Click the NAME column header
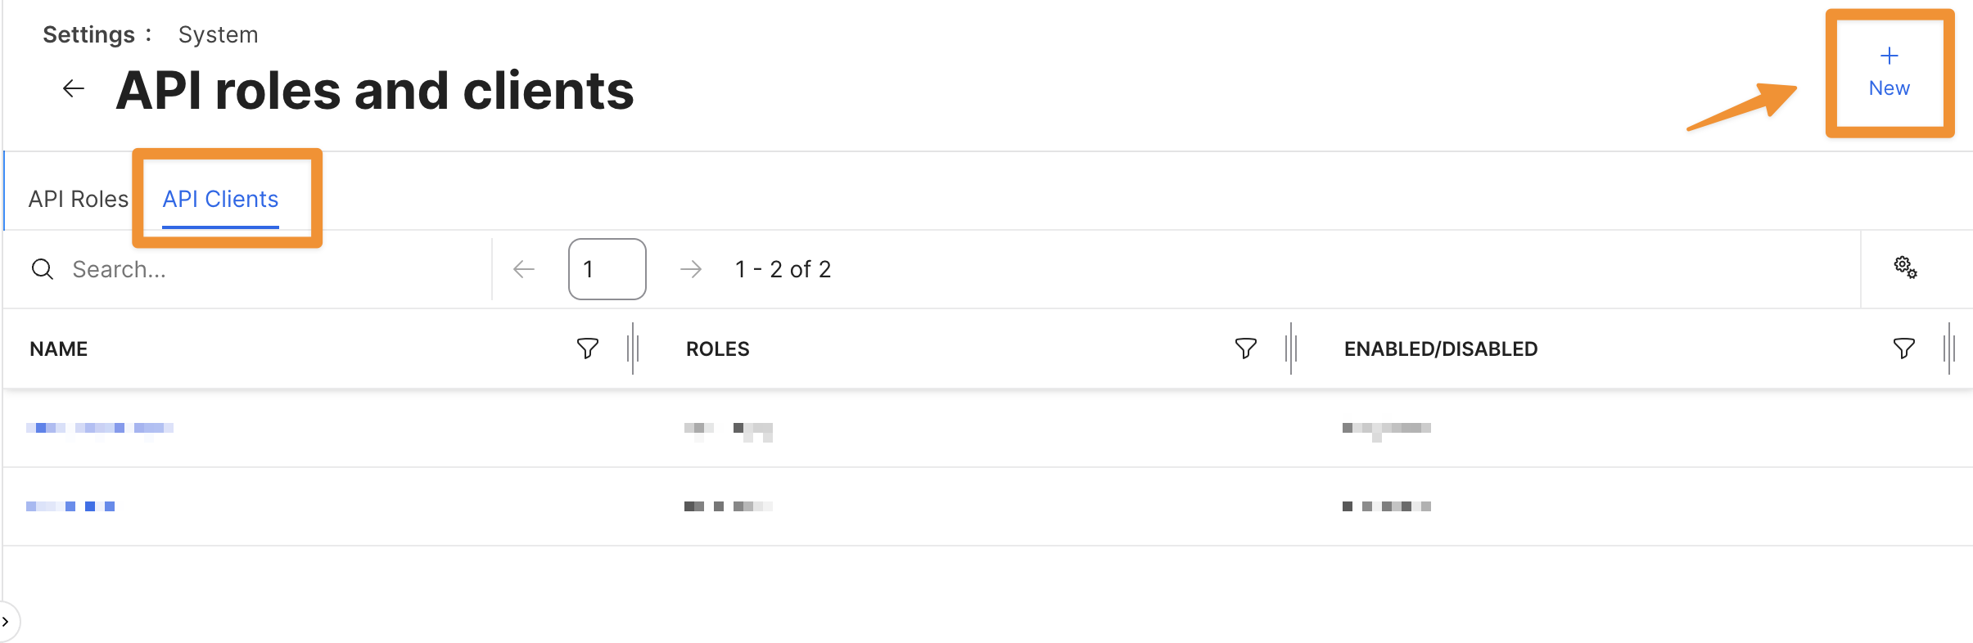The width and height of the screenshot is (1973, 643). [59, 349]
